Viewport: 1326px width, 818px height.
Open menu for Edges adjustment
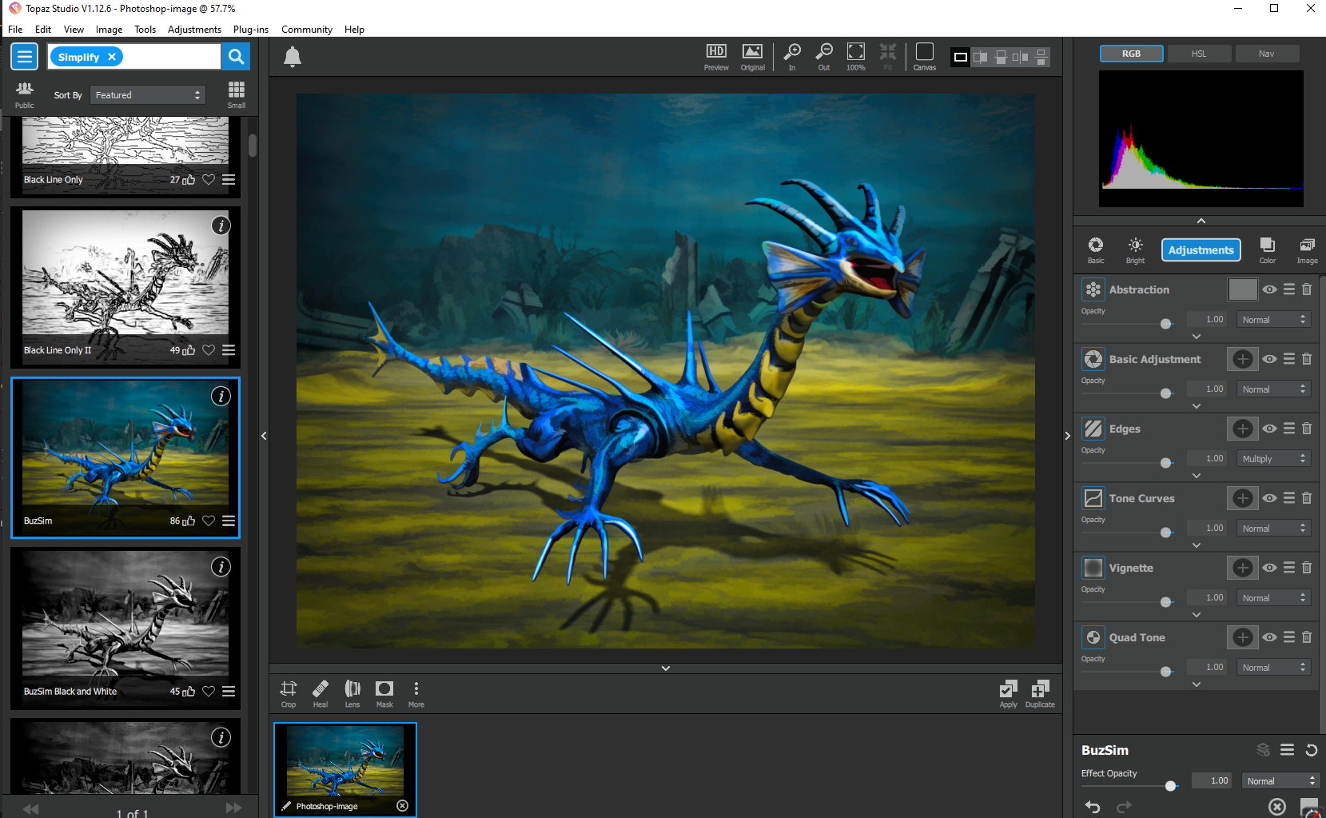click(1289, 429)
